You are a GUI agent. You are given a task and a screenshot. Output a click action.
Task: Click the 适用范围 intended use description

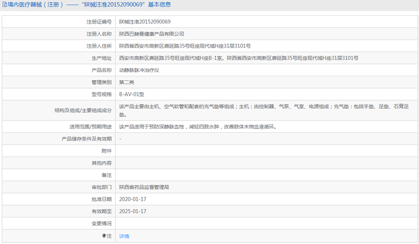[x=197, y=126]
